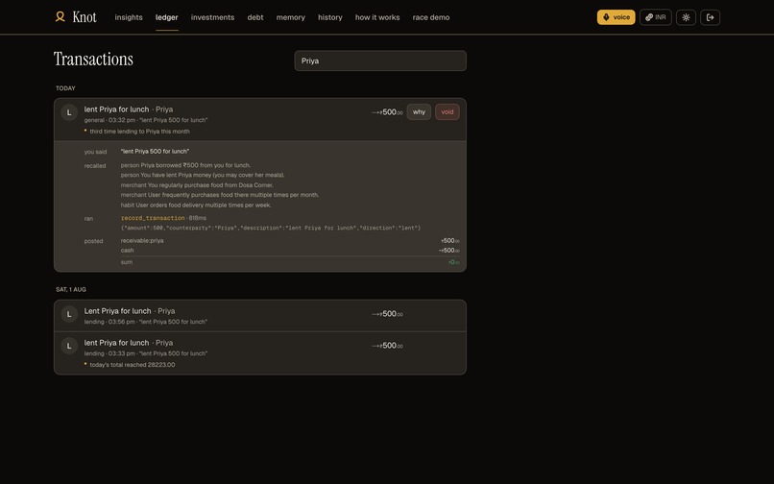This screenshot has height=484, width=774.
Task: Click the ₹500 amount on today's transaction
Action: [x=388, y=112]
